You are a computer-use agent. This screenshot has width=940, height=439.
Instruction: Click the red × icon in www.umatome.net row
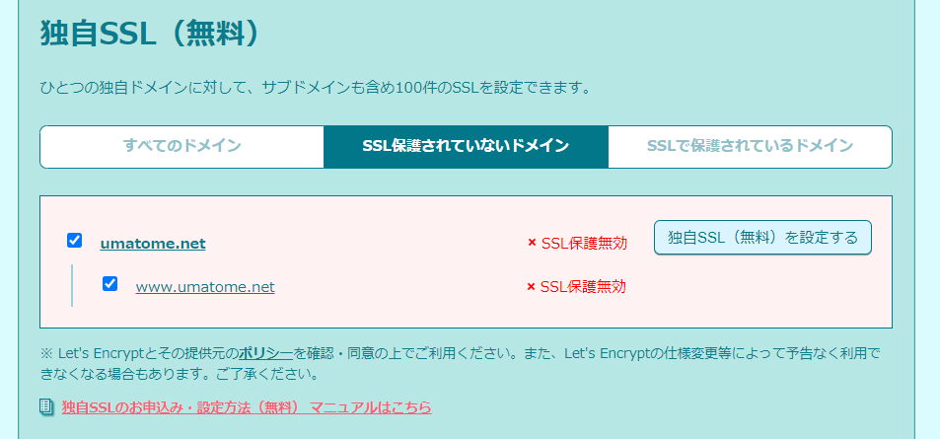coord(532,287)
